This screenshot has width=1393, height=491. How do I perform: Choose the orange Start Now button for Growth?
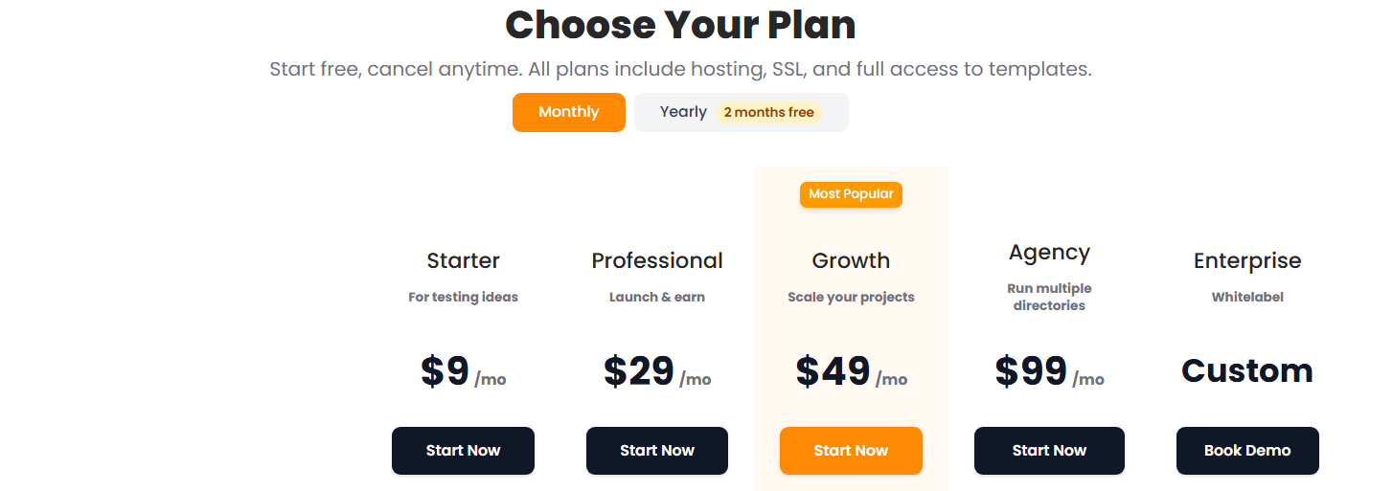point(851,451)
